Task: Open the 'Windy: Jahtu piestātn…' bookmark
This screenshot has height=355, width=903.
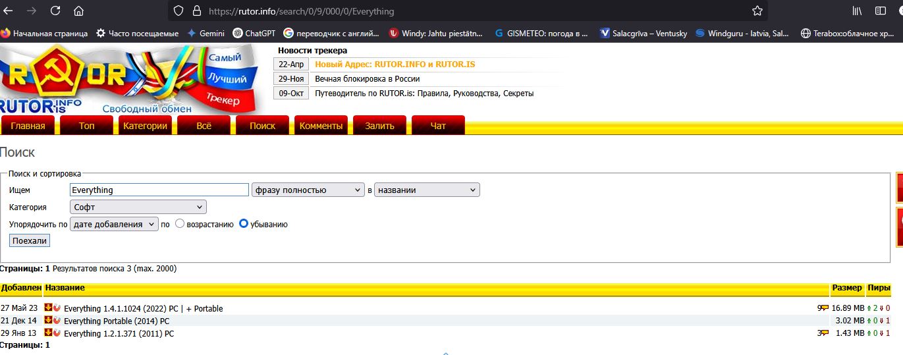Action: click(x=436, y=33)
